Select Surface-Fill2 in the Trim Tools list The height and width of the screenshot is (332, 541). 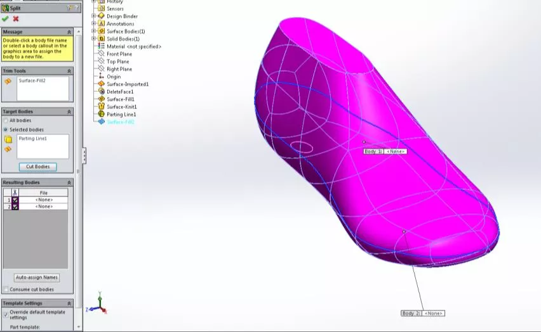click(32, 80)
